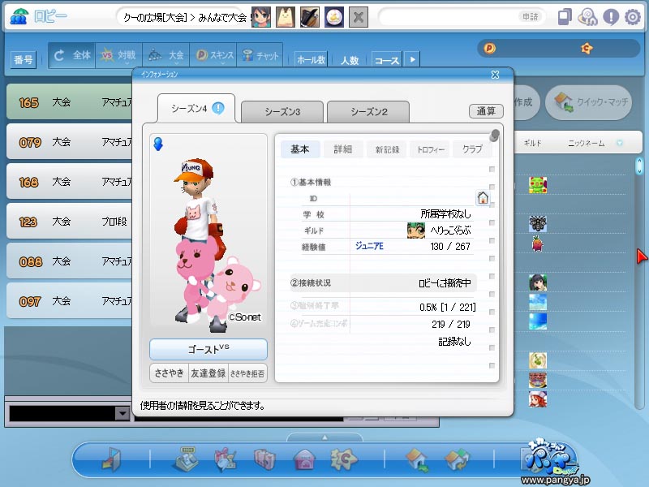Select room 079 大会

click(x=70, y=142)
